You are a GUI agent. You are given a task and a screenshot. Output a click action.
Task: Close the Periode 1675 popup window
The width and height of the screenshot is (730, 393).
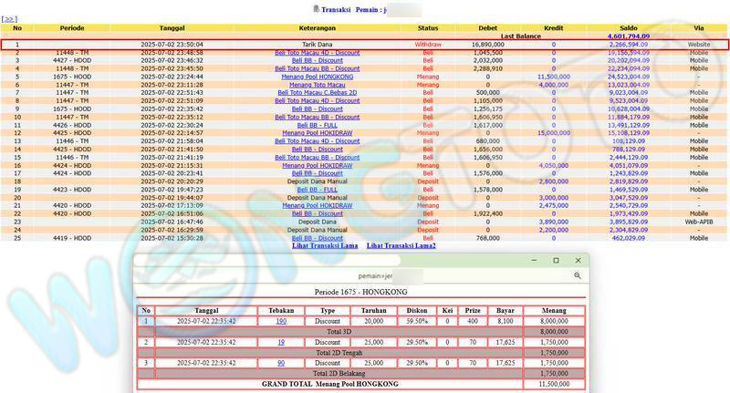tap(579, 260)
